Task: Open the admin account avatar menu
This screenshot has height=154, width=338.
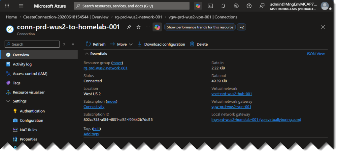Action: [x=325, y=6]
